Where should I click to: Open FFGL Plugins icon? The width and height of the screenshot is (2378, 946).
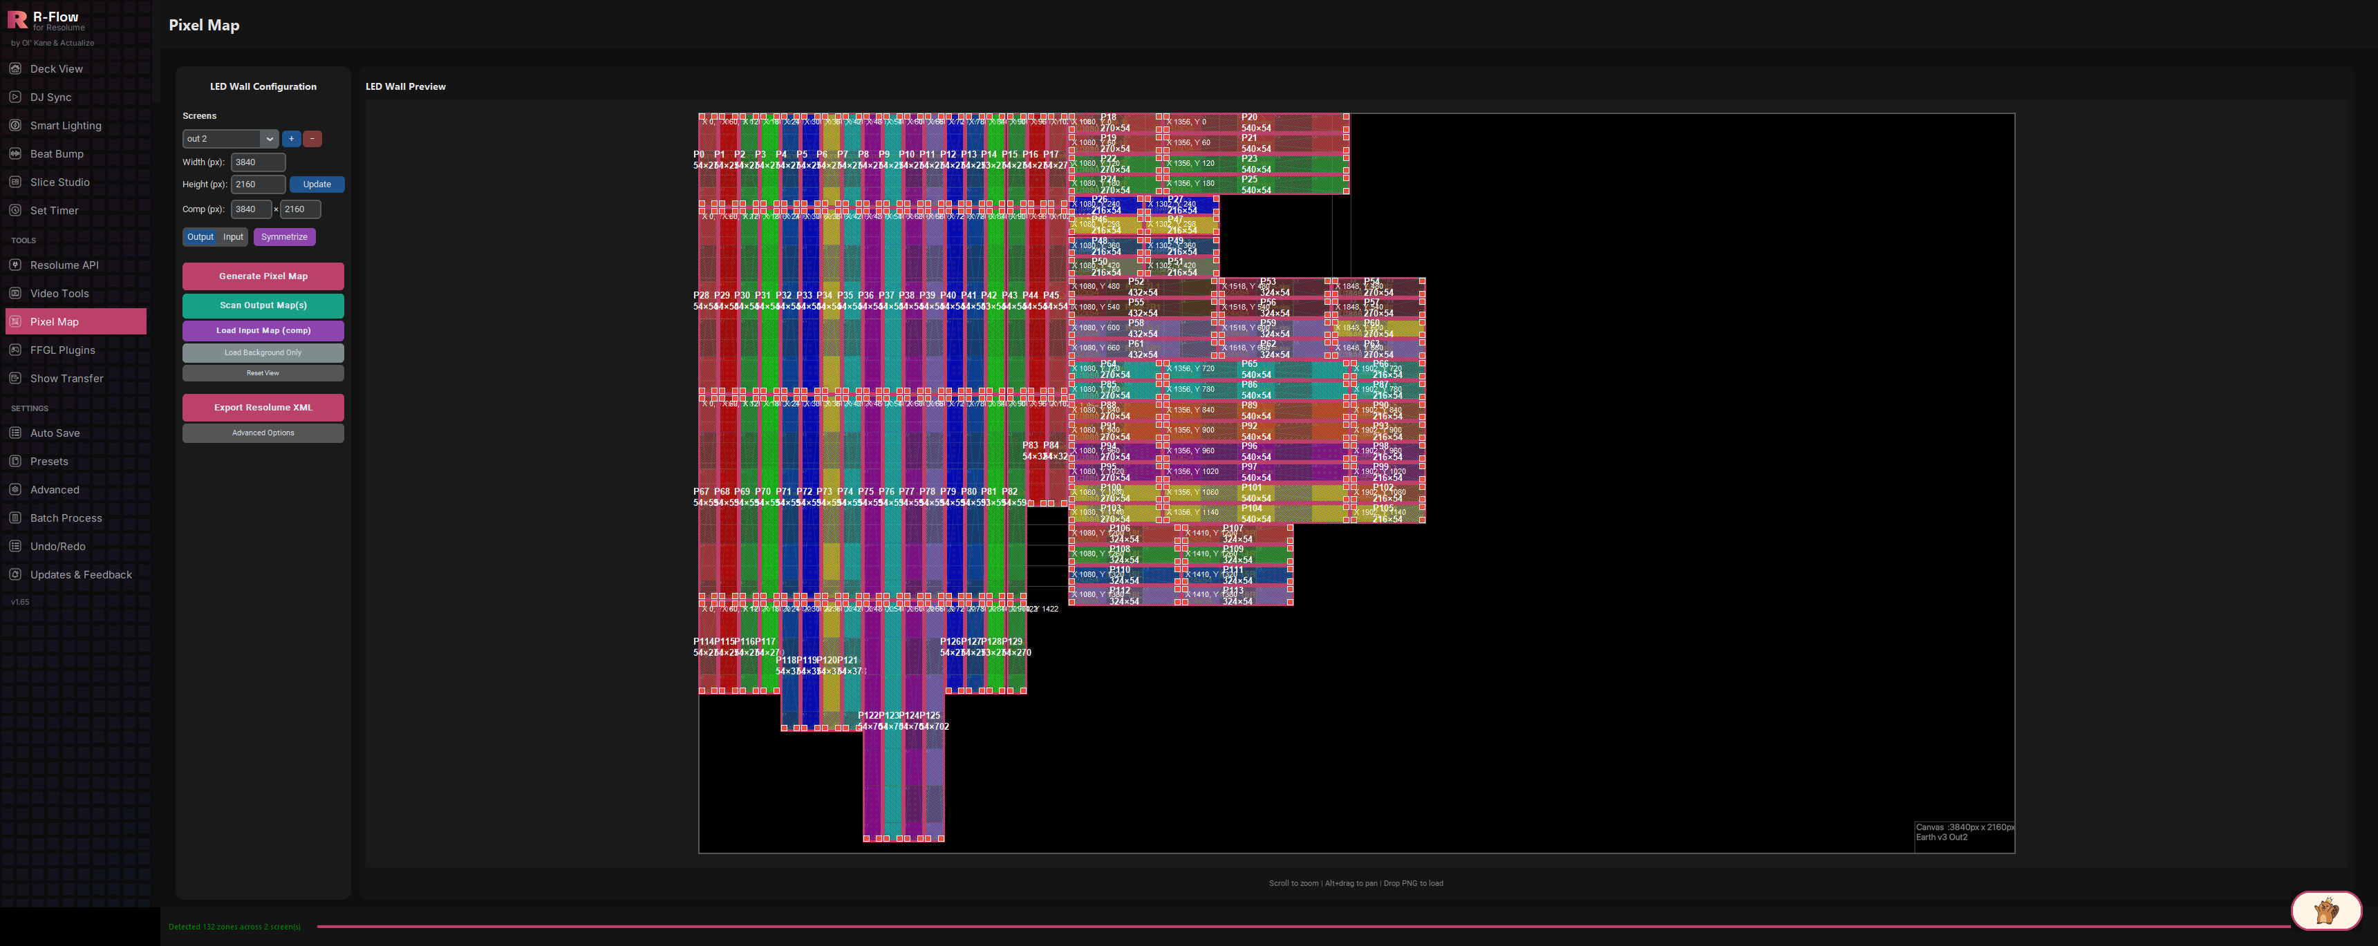pos(16,350)
